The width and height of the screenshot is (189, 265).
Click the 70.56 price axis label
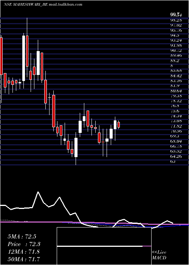click(176, 131)
